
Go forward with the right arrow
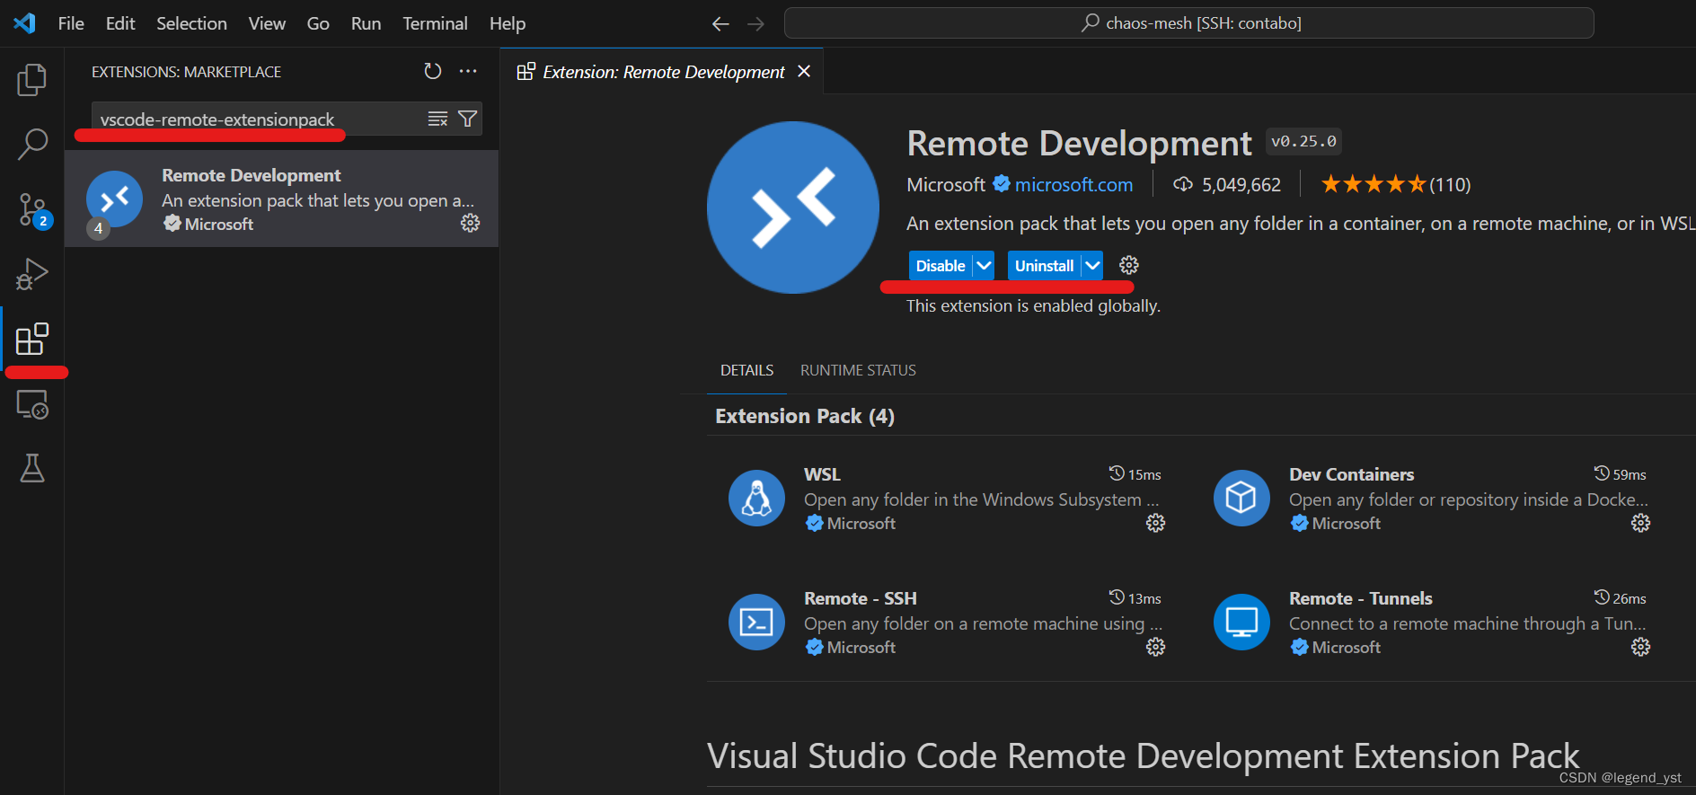click(755, 23)
